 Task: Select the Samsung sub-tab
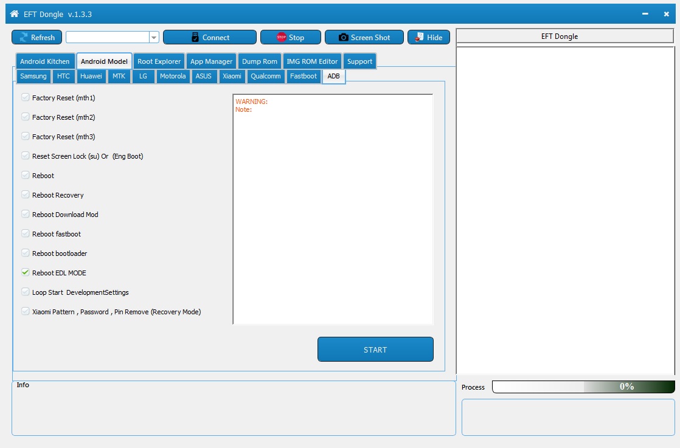click(33, 76)
